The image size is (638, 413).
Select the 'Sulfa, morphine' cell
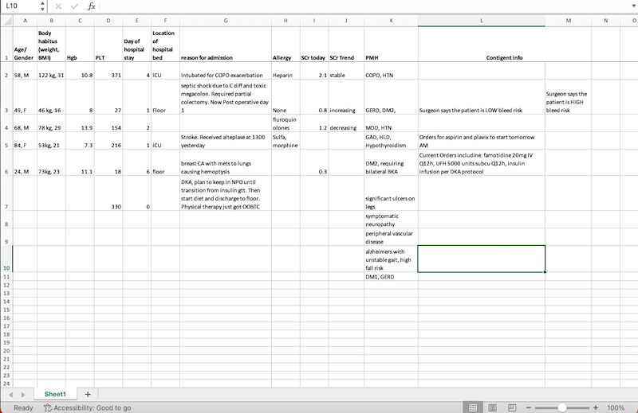coord(286,141)
